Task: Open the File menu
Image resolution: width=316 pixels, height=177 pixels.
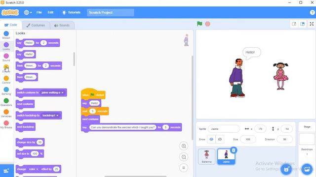Action: click(39, 12)
